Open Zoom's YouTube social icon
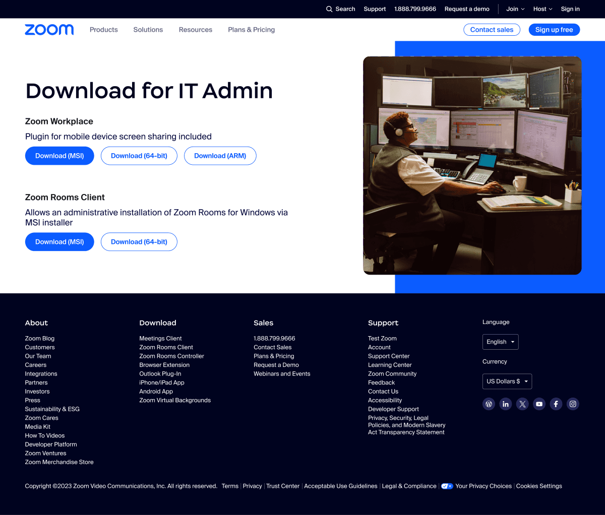This screenshot has width=605, height=515. pyautogui.click(x=539, y=404)
